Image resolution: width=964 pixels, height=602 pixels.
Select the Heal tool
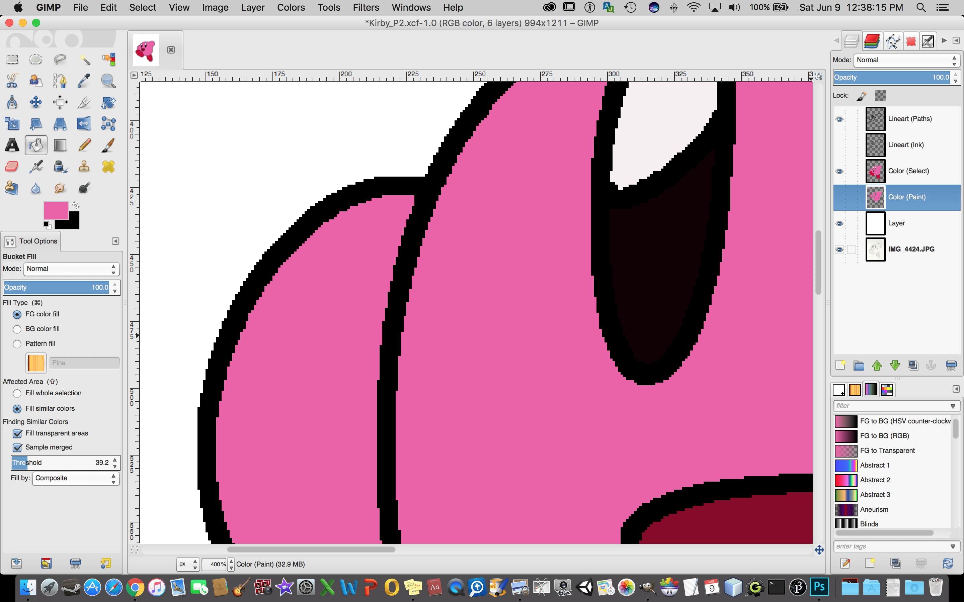[x=108, y=167]
